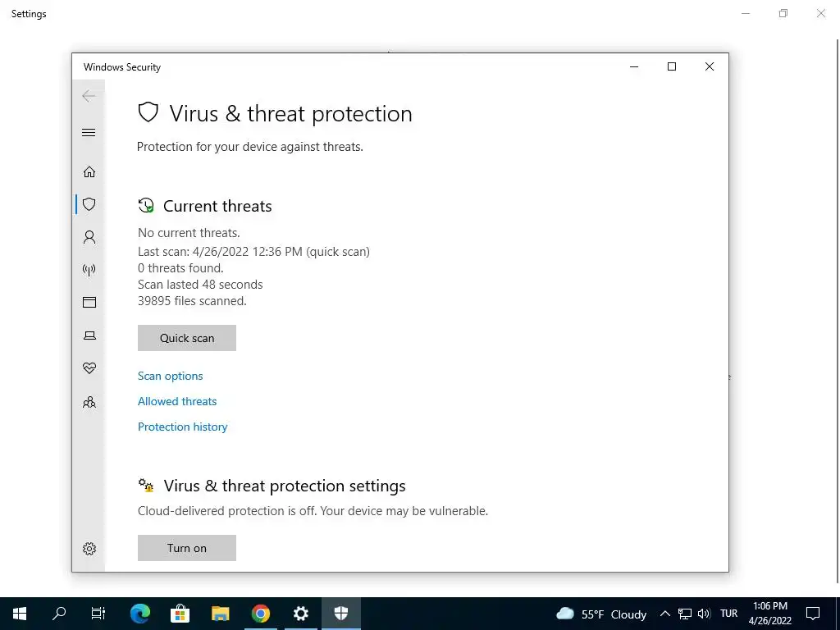Close the Settings window
This screenshot has width=840, height=630.
coord(820,13)
